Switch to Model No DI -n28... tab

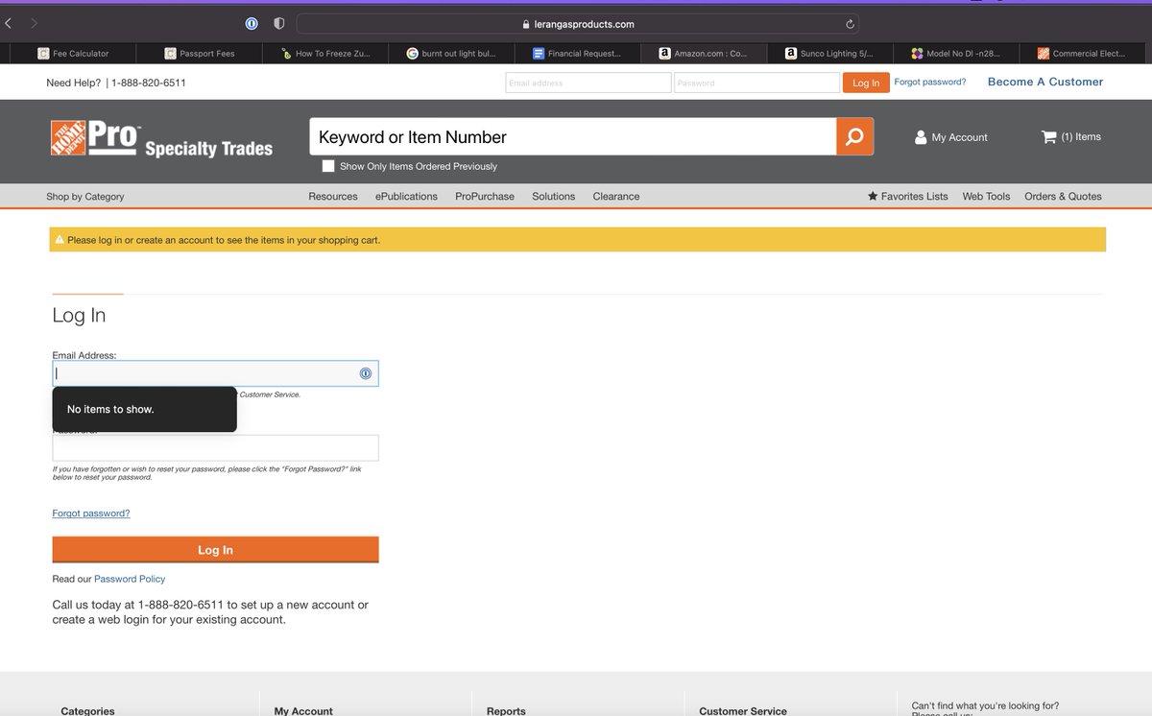click(x=956, y=54)
